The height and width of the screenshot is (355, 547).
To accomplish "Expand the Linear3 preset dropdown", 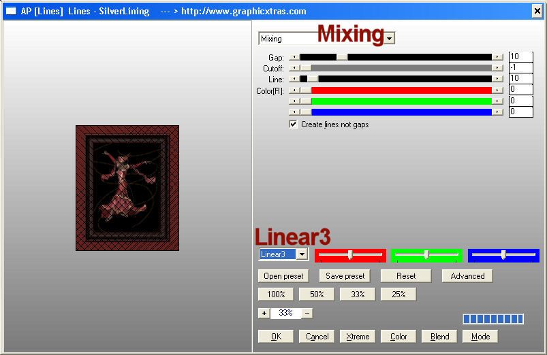I will (x=302, y=254).
